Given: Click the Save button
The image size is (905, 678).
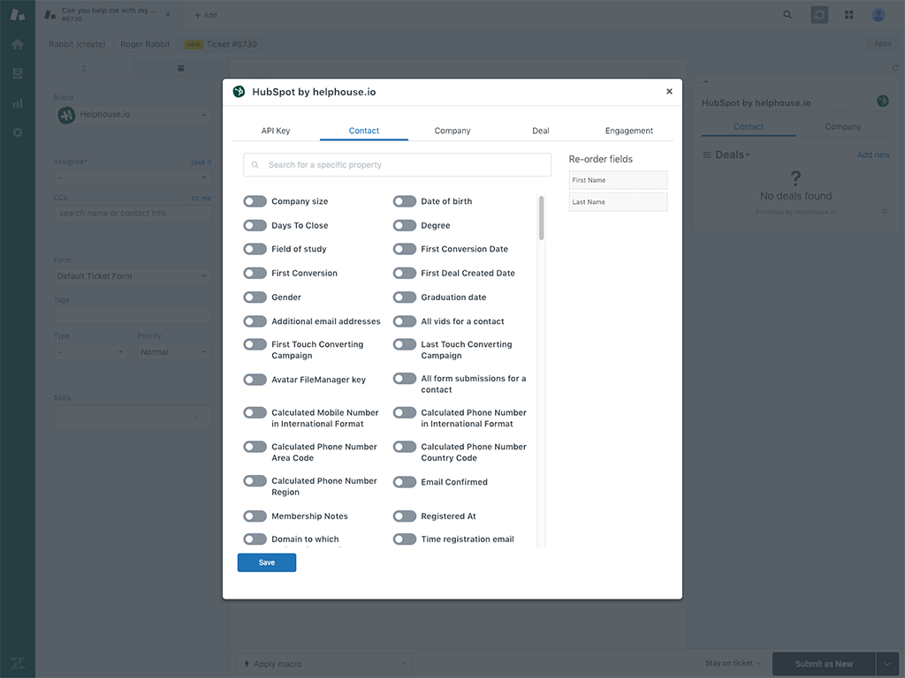Looking at the screenshot, I should coord(266,562).
